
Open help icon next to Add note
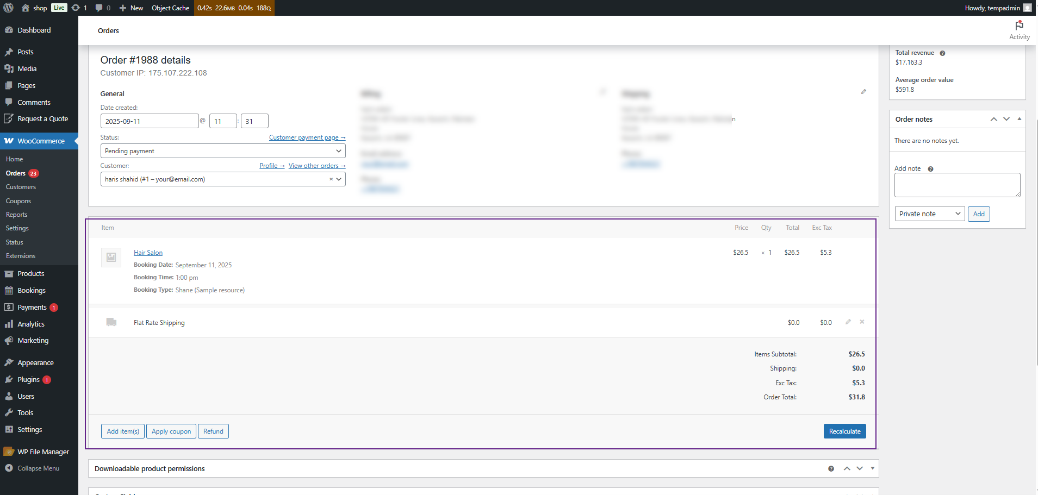click(x=930, y=169)
